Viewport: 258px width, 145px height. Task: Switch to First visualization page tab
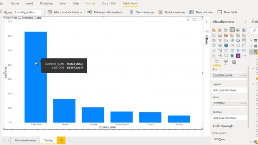[x=25, y=141]
